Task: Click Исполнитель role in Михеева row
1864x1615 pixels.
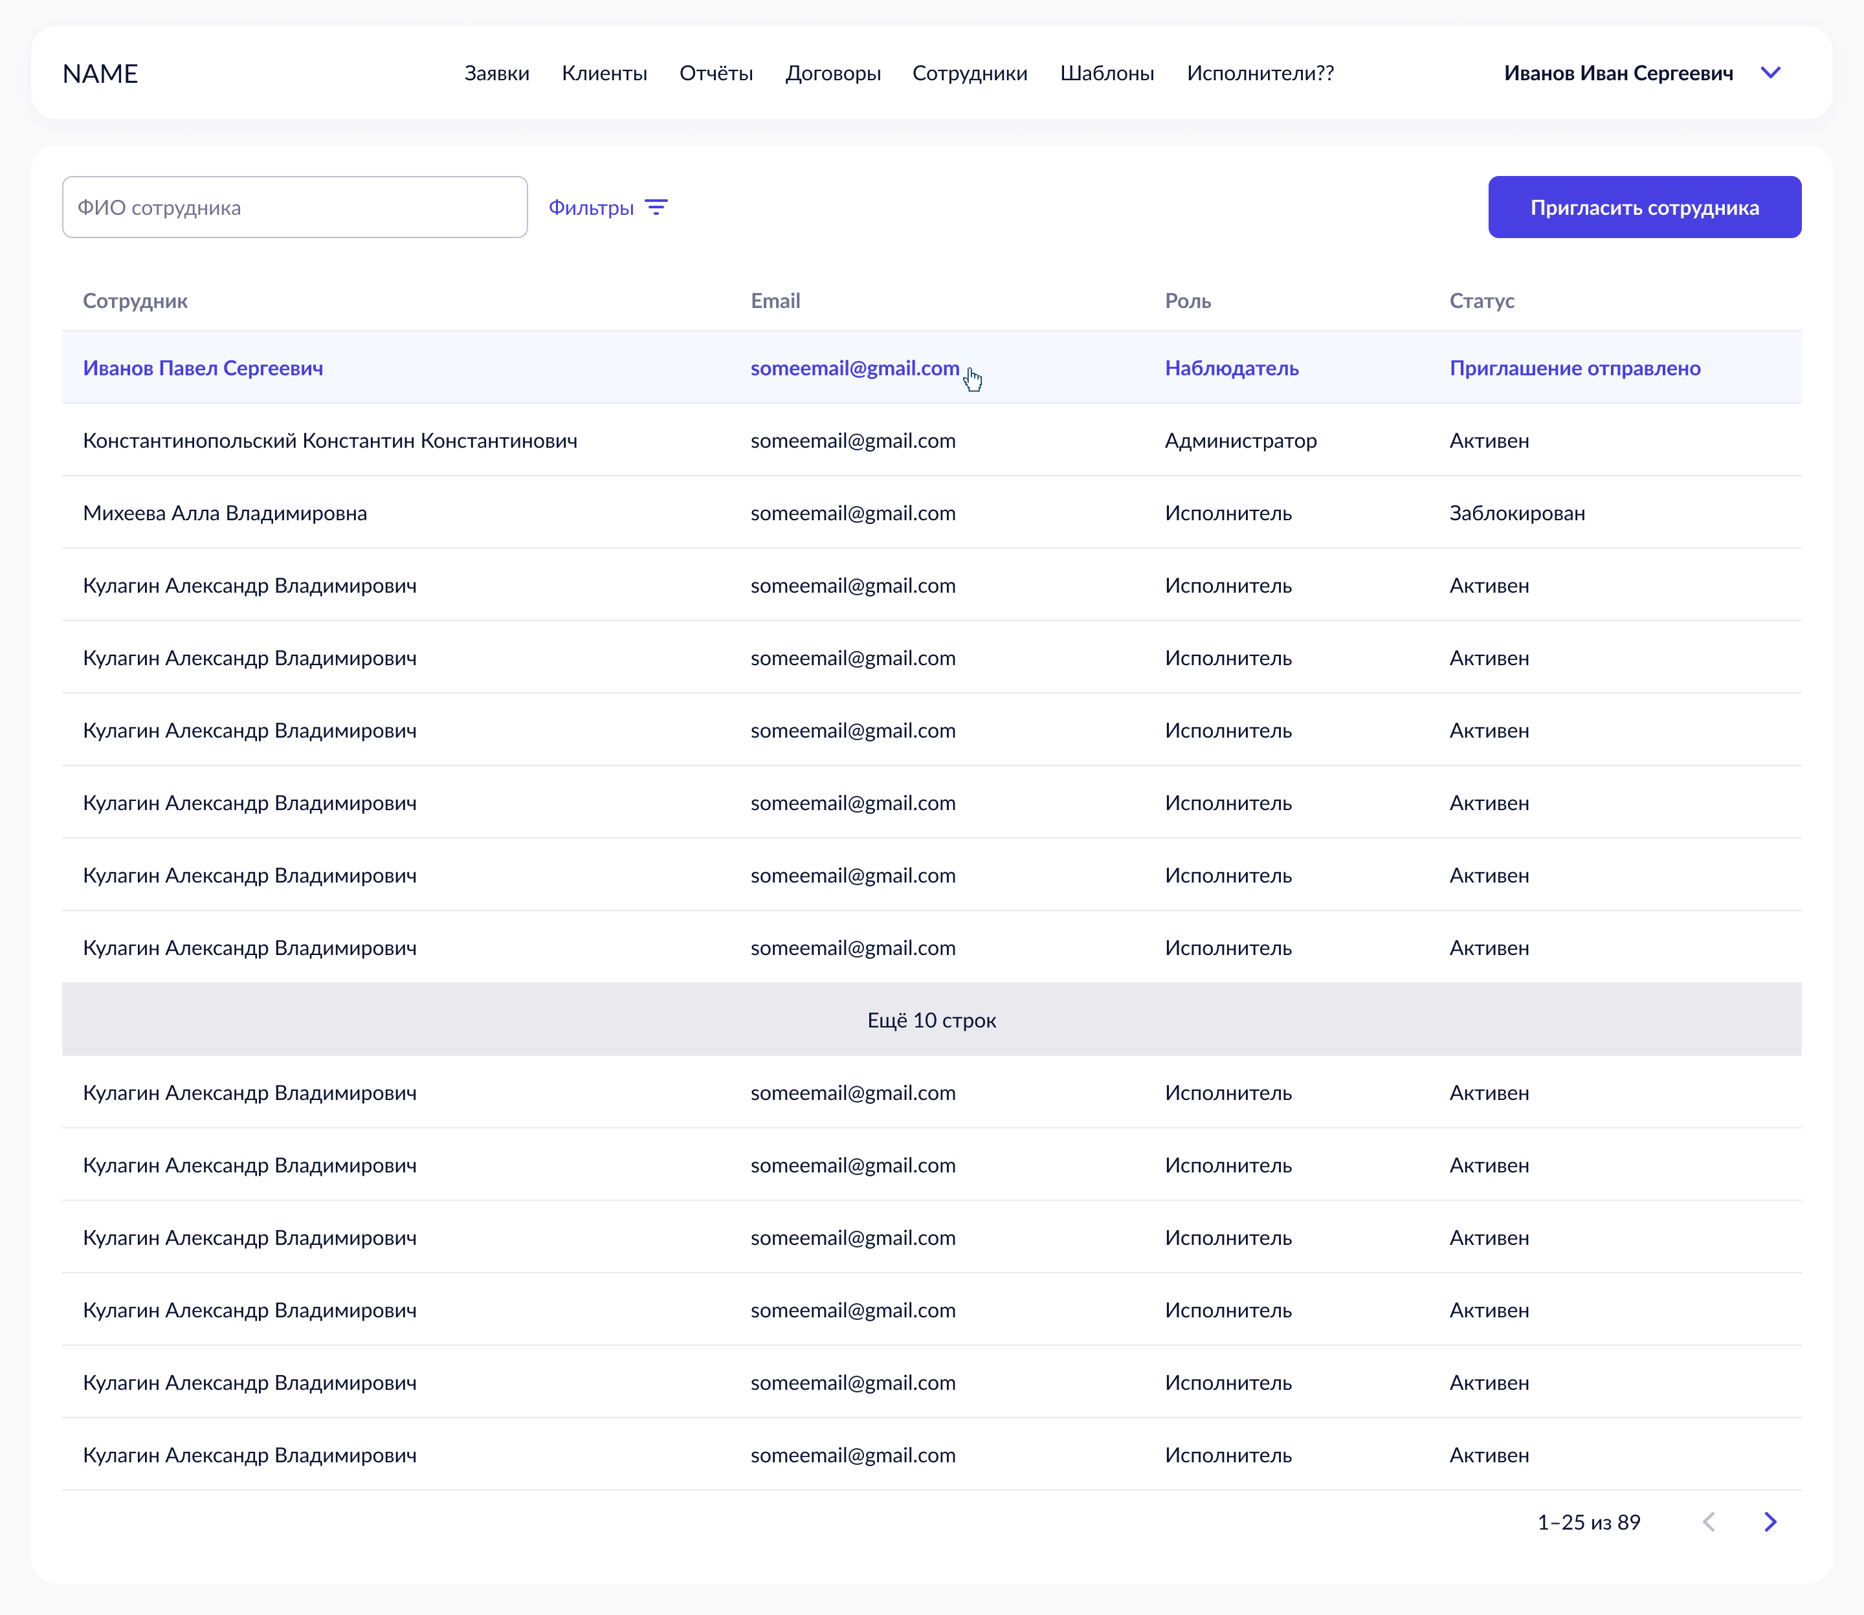Action: [x=1228, y=513]
